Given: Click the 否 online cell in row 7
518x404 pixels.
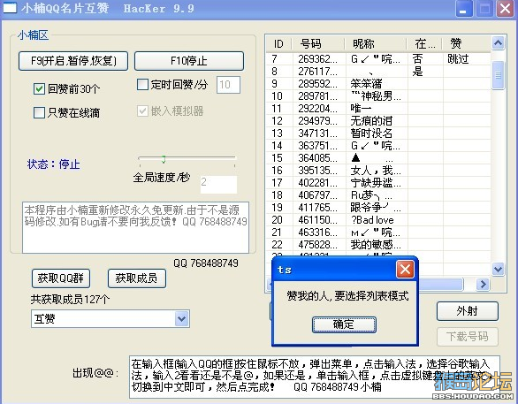Looking at the screenshot, I should (x=417, y=59).
